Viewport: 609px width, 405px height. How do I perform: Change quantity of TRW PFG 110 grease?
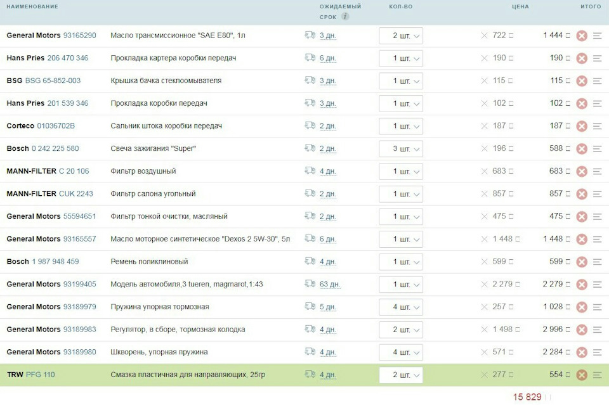tap(401, 375)
